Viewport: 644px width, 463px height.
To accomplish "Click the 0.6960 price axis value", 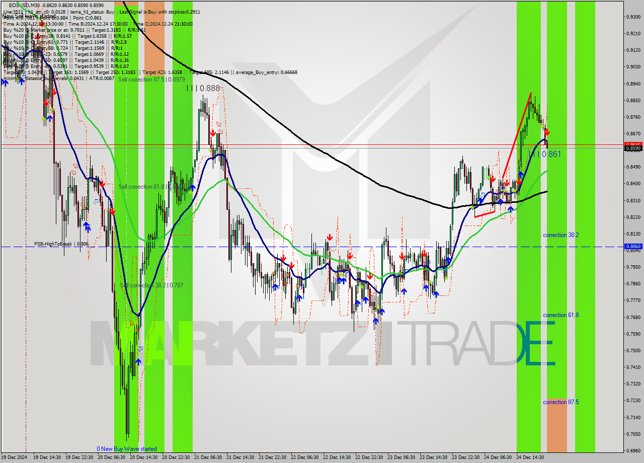I will pyautogui.click(x=633, y=450).
